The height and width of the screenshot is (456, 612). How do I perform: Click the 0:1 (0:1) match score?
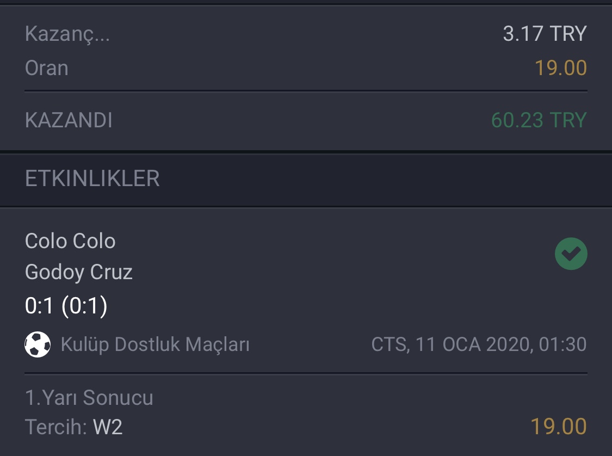[66, 305]
